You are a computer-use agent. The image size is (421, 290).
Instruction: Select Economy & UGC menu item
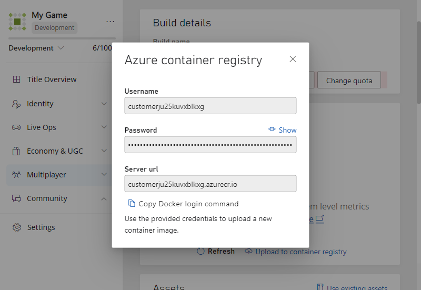tap(55, 151)
